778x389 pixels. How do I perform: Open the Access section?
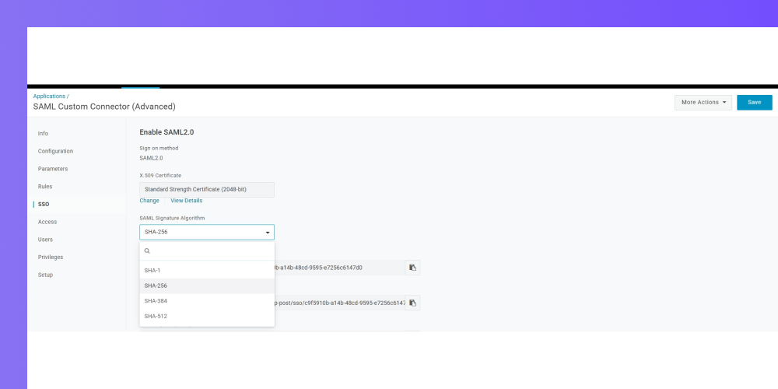point(47,222)
